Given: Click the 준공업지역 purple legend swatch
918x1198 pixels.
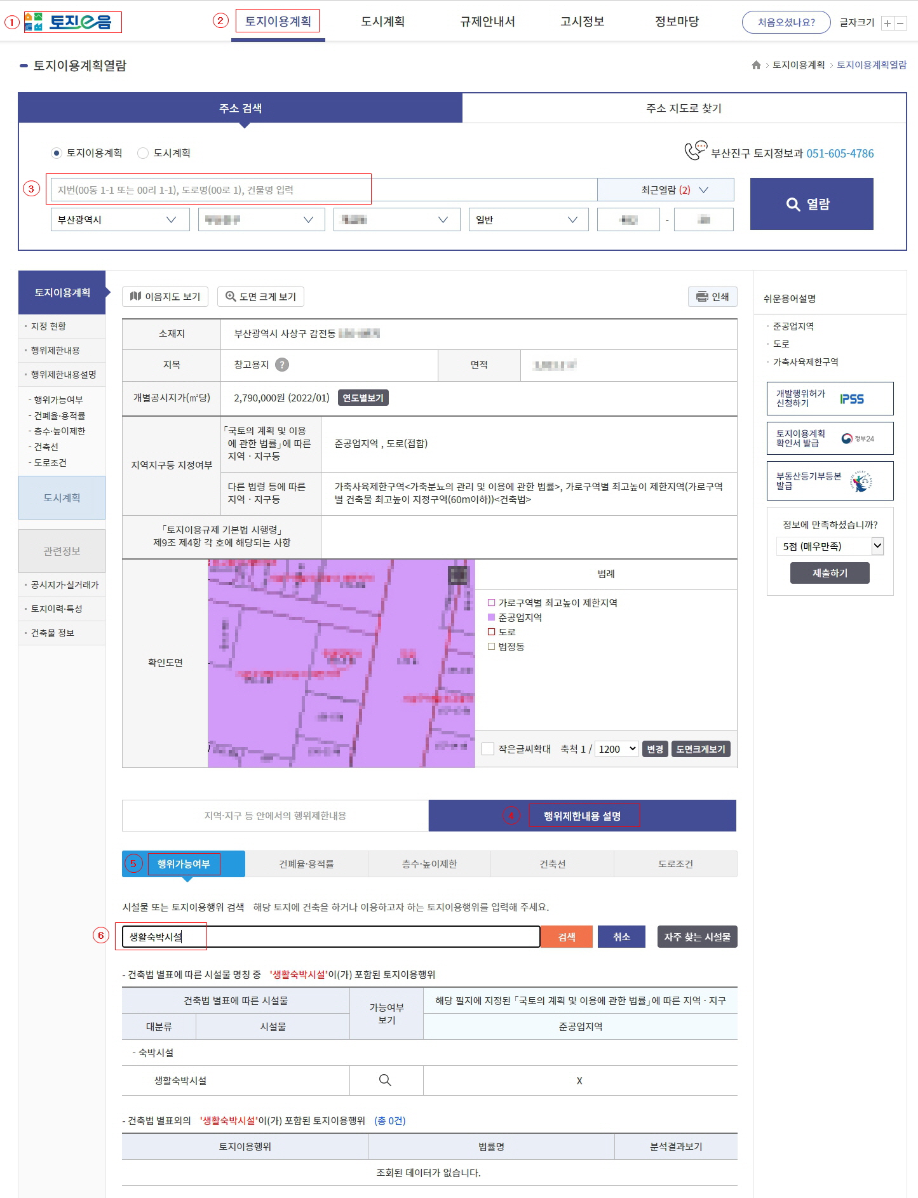Looking at the screenshot, I should pyautogui.click(x=491, y=617).
